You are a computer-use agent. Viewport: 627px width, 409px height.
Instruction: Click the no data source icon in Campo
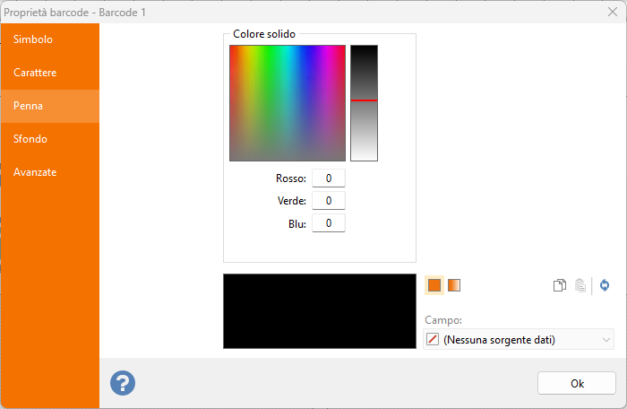pyautogui.click(x=433, y=340)
